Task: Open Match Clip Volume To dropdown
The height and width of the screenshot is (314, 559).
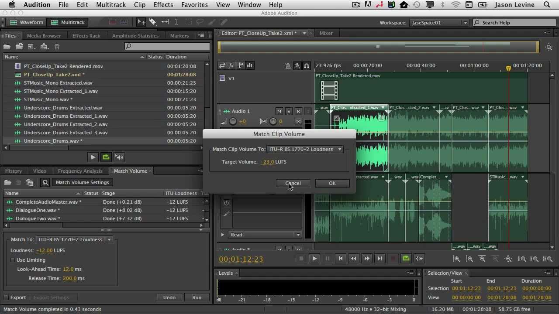Action: tap(305, 149)
